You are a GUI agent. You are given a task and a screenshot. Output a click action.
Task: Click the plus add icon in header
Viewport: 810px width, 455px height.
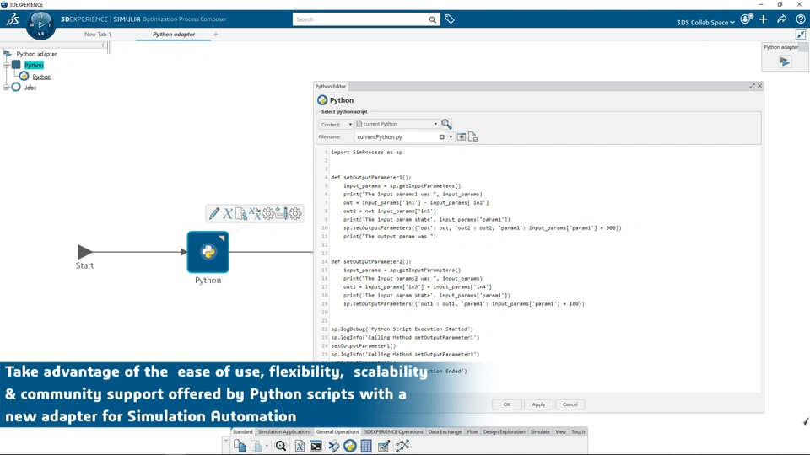click(x=764, y=19)
